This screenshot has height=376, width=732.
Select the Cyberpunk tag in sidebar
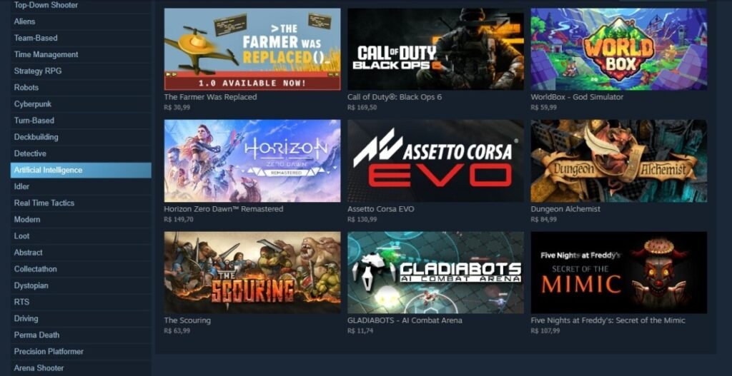pos(81,104)
